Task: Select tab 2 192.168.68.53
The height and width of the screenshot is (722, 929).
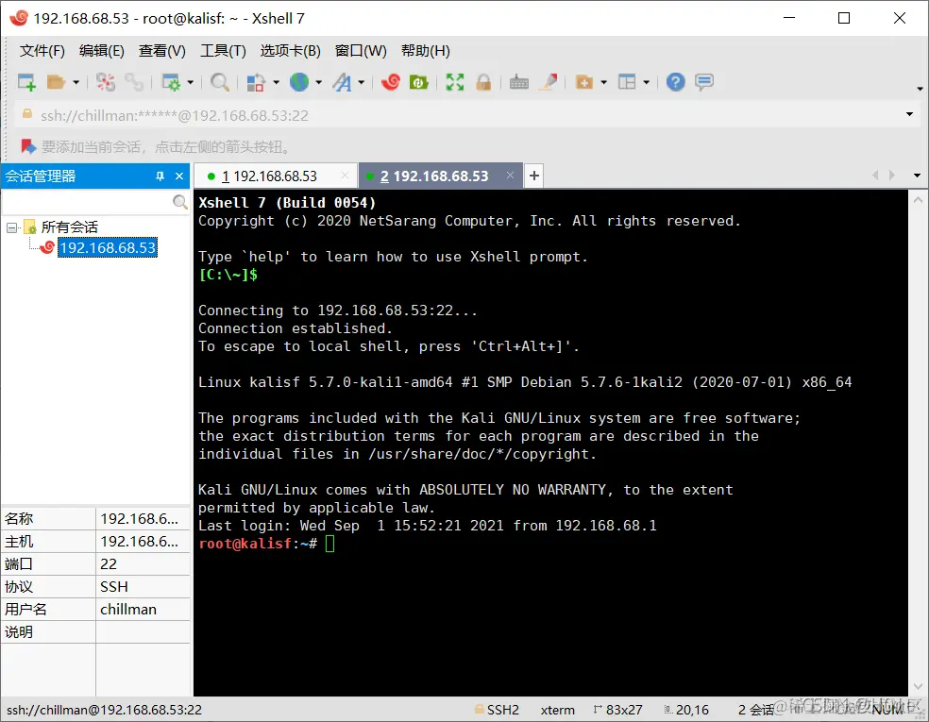Action: pyautogui.click(x=441, y=176)
